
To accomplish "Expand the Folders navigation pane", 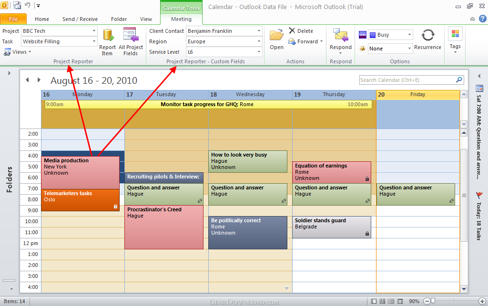I will 9,73.
